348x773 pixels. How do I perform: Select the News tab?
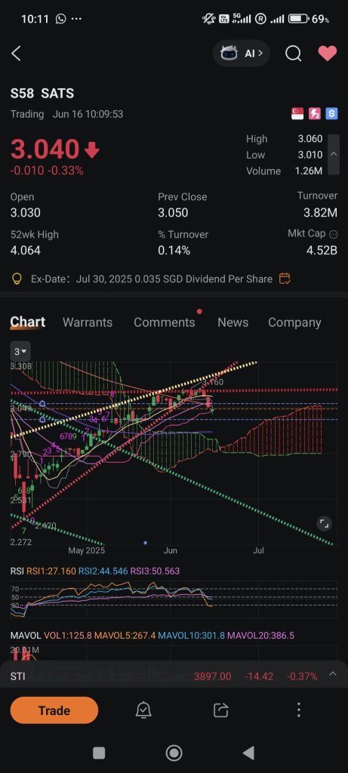click(x=233, y=322)
